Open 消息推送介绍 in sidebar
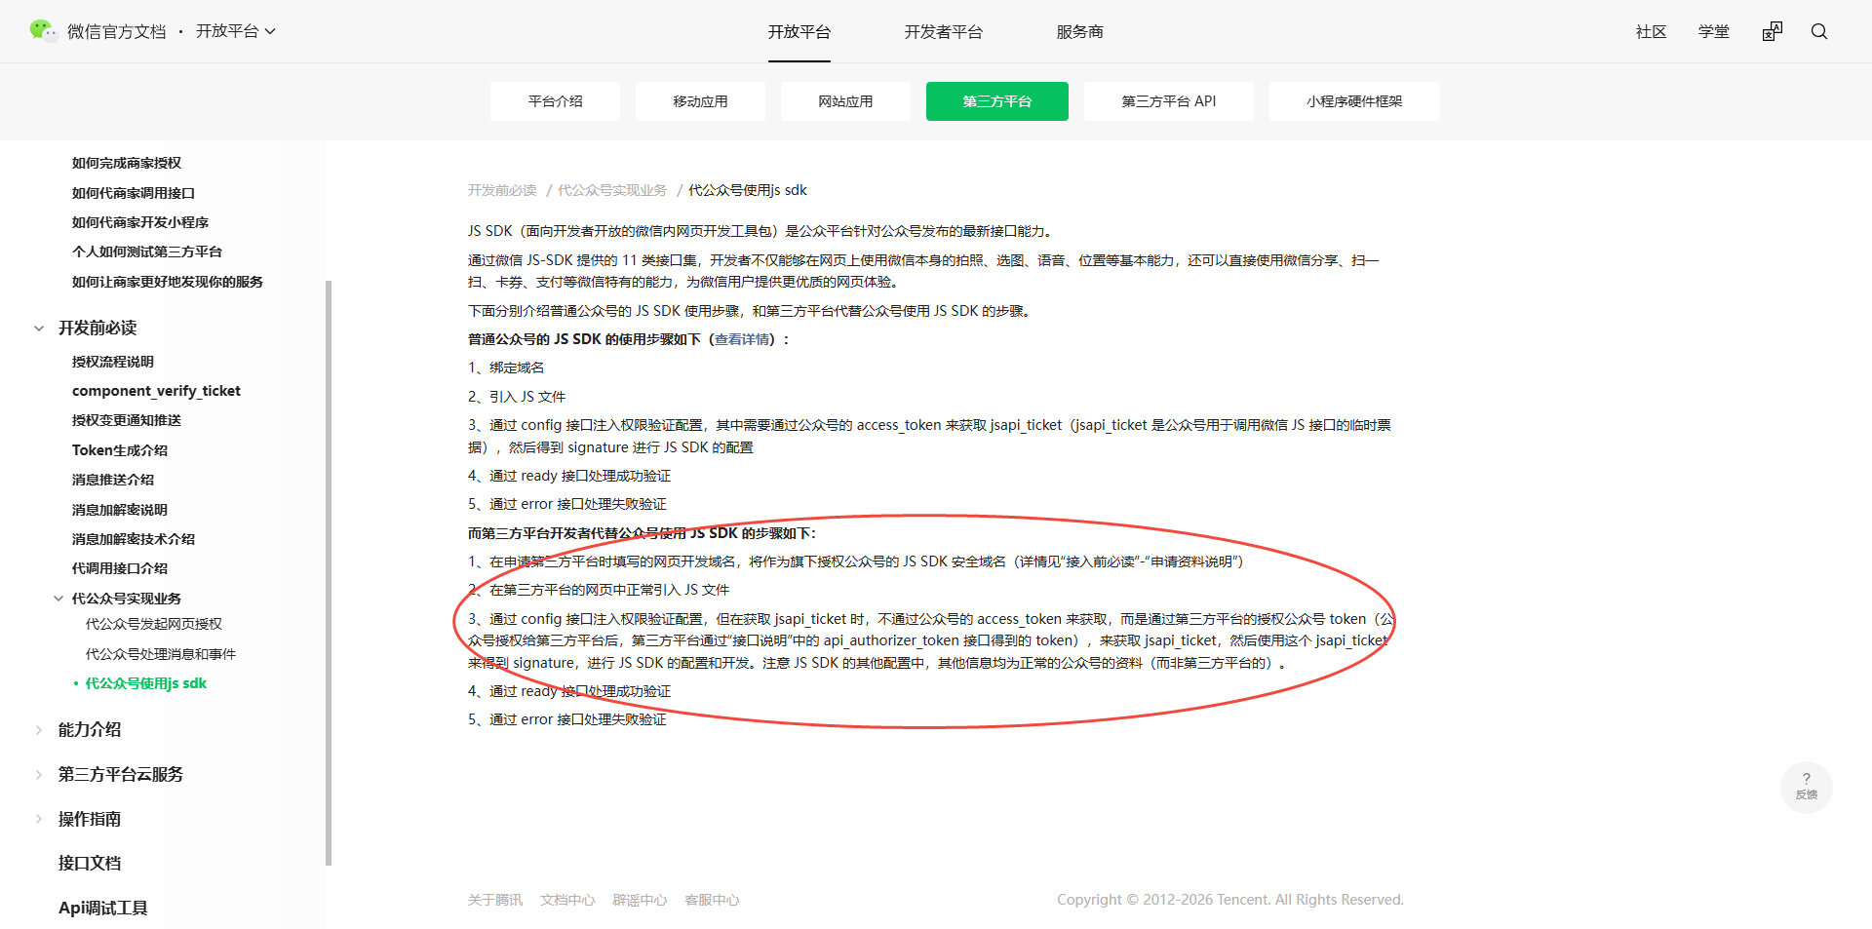The width and height of the screenshot is (1872, 929). [113, 480]
